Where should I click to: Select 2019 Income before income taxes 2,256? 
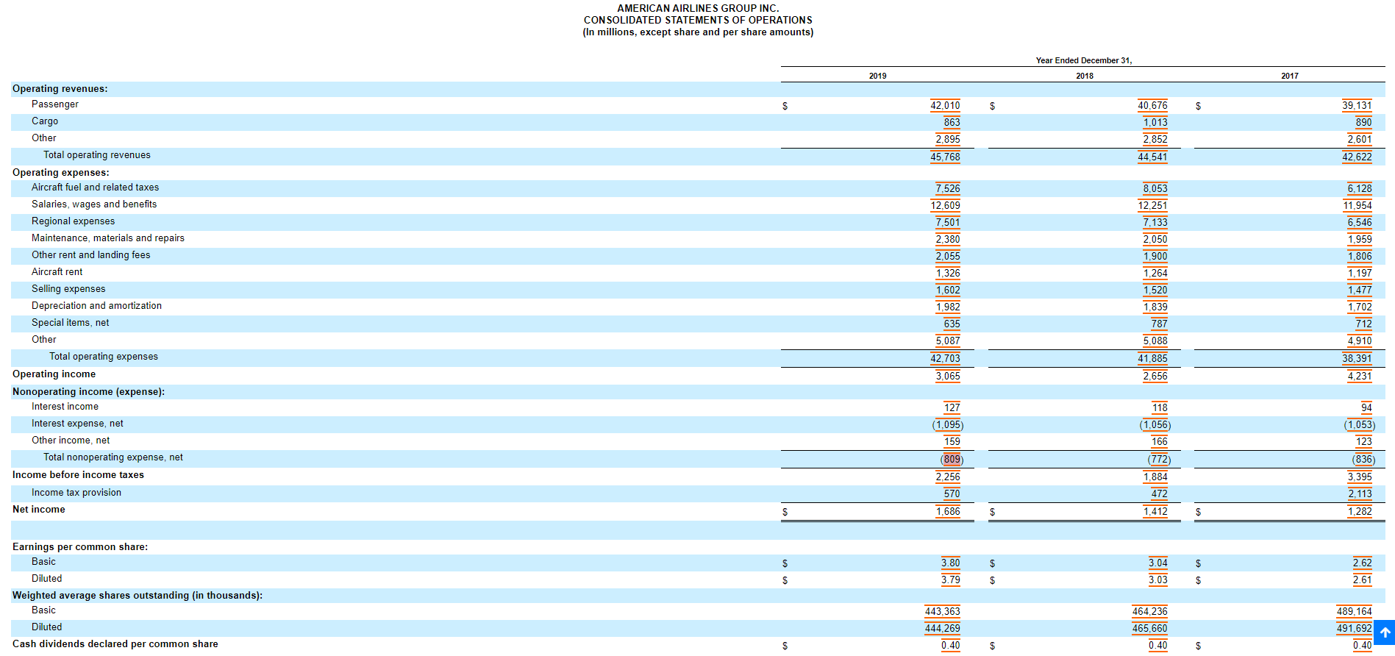(x=948, y=477)
